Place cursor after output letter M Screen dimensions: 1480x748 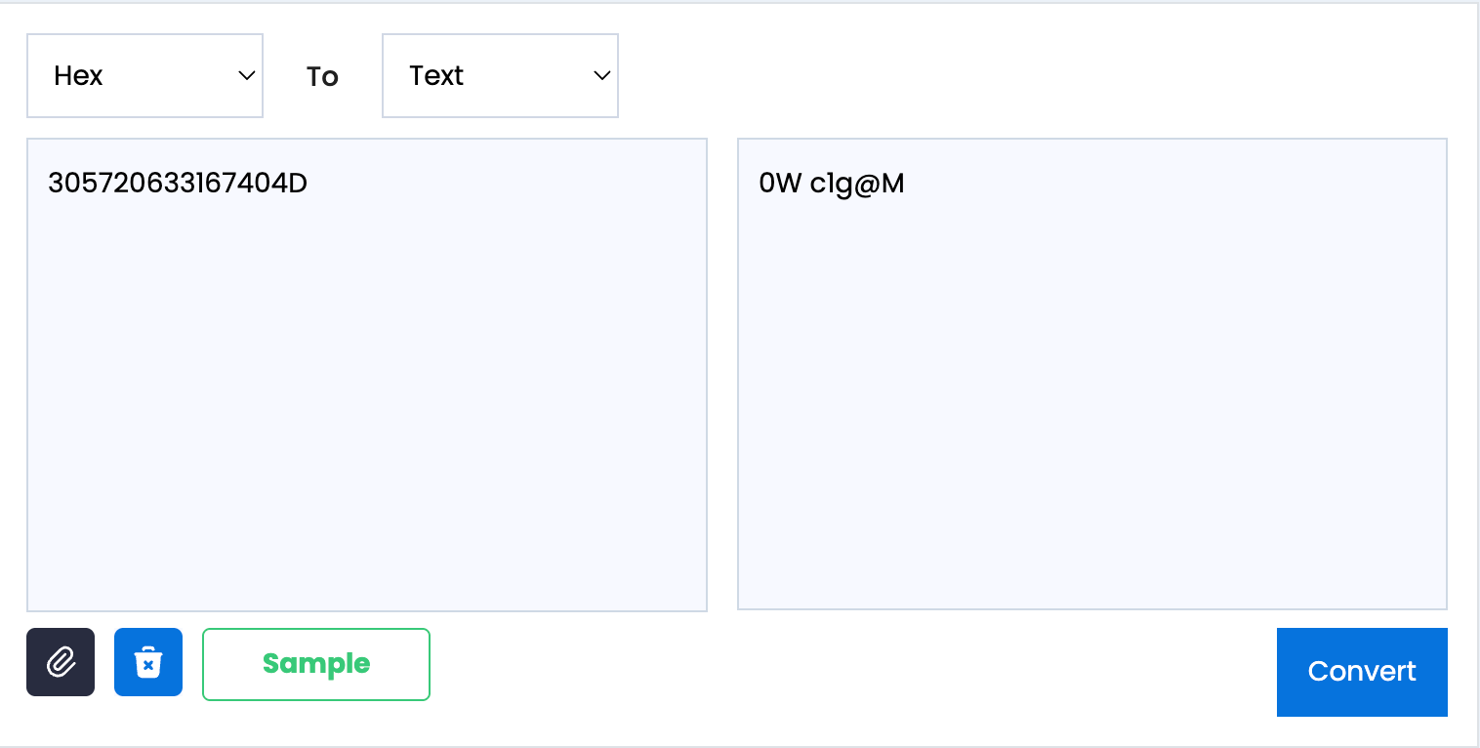[x=906, y=184]
